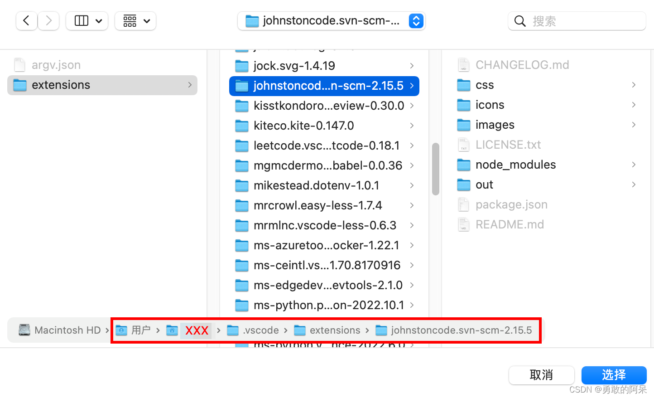
Task: Select the ms-azuretoo...ocker-1.22.1 folder
Action: [324, 245]
